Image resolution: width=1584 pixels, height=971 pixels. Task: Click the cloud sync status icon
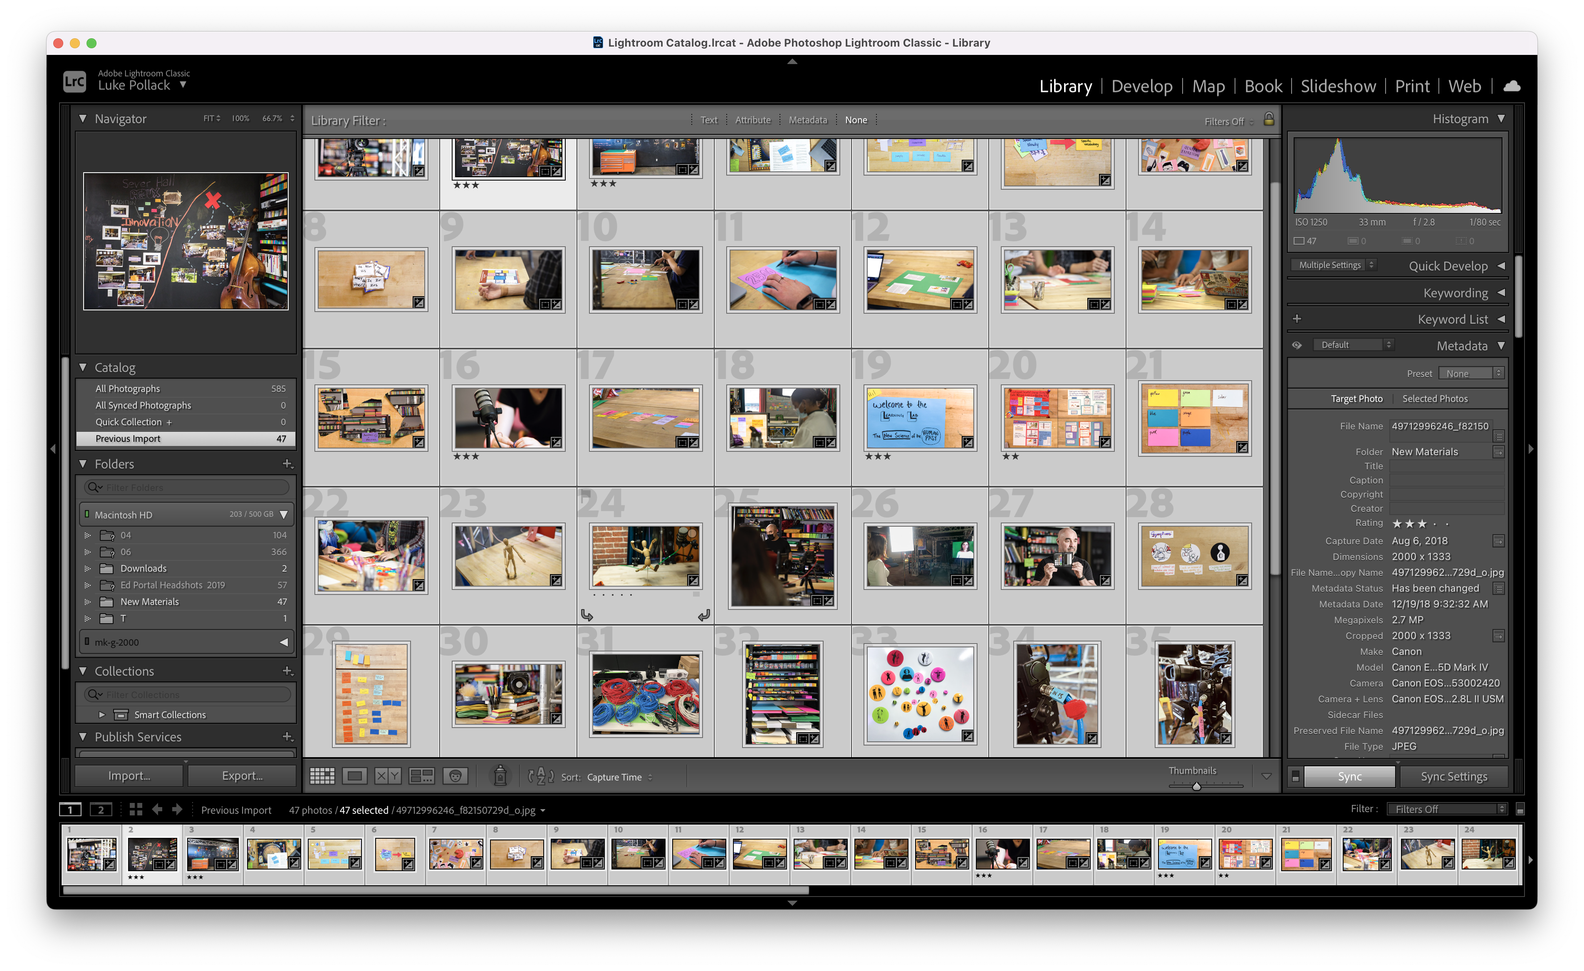pyautogui.click(x=1511, y=86)
